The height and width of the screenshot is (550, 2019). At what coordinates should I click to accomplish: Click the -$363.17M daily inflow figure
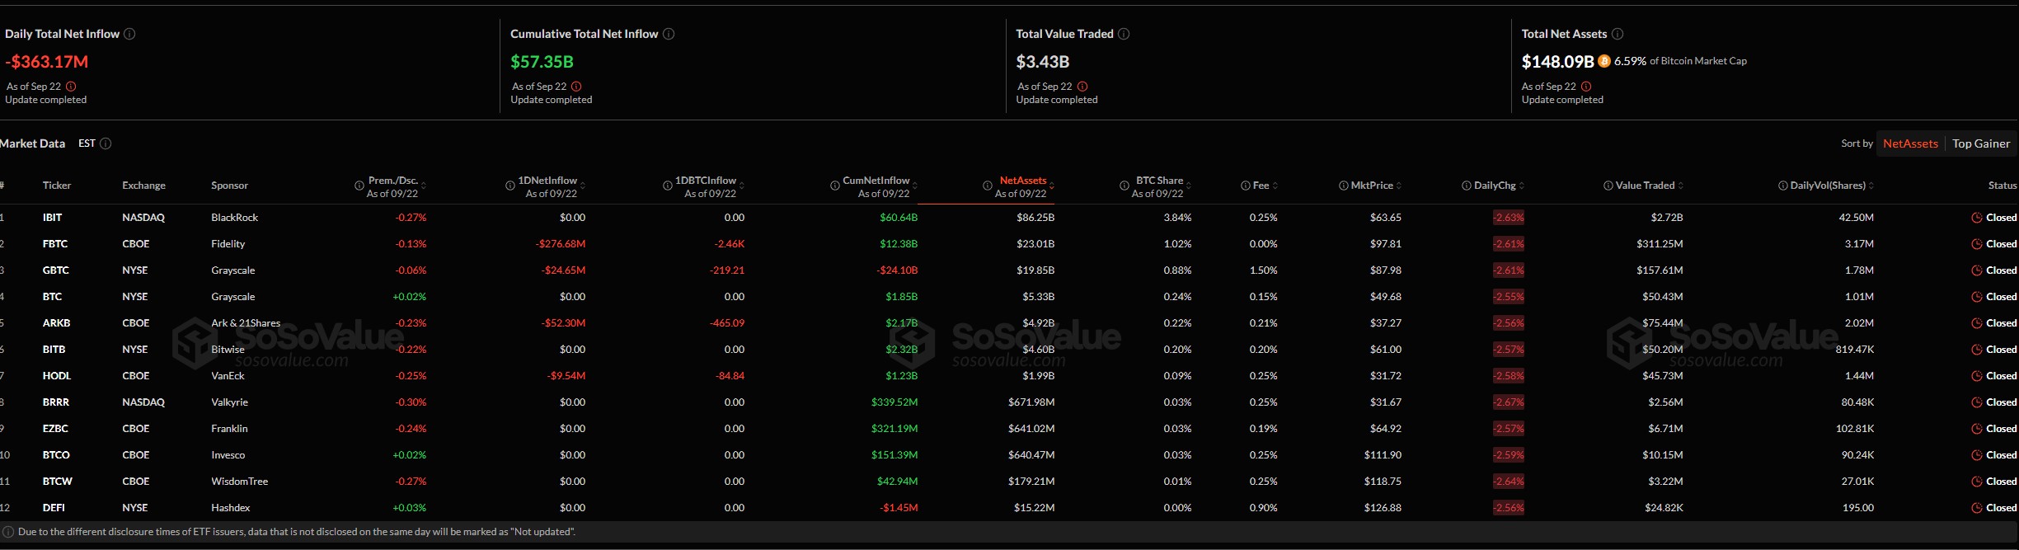(47, 62)
